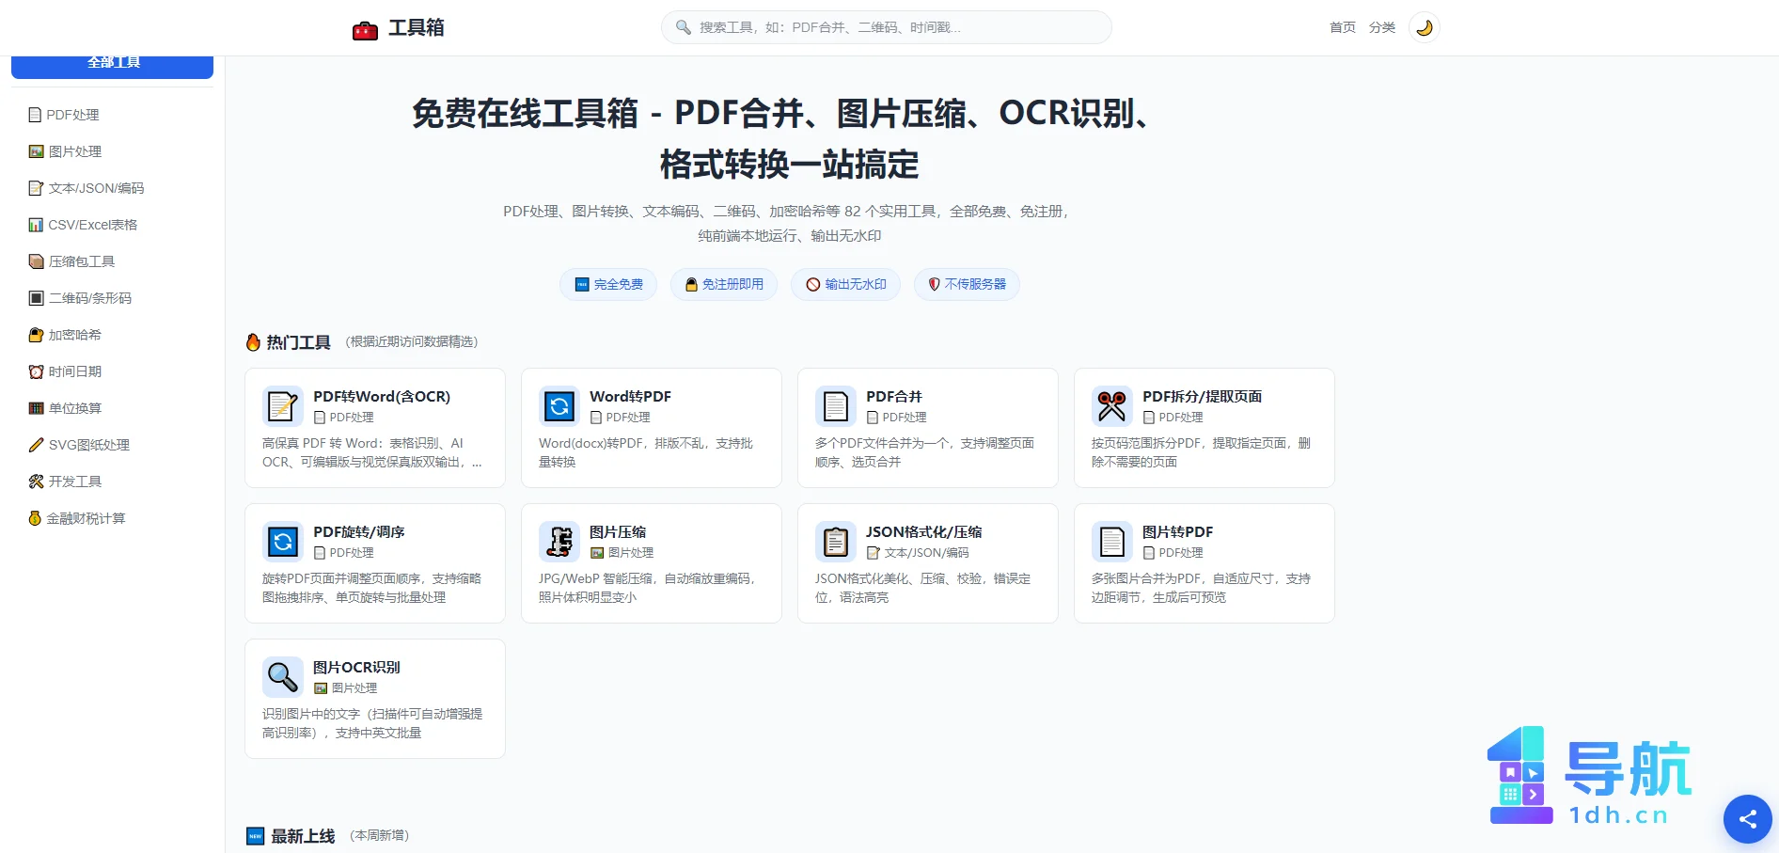1779x853 pixels.
Task: Click the 输出无水印 badge
Action: tap(845, 284)
